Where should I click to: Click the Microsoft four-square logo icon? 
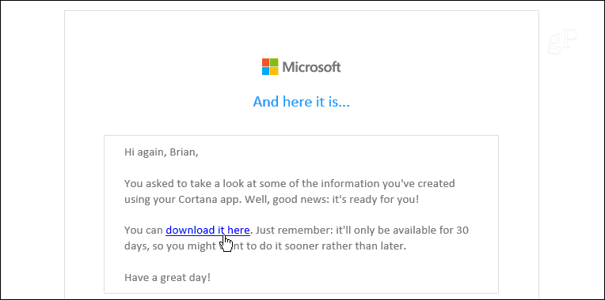tap(270, 66)
